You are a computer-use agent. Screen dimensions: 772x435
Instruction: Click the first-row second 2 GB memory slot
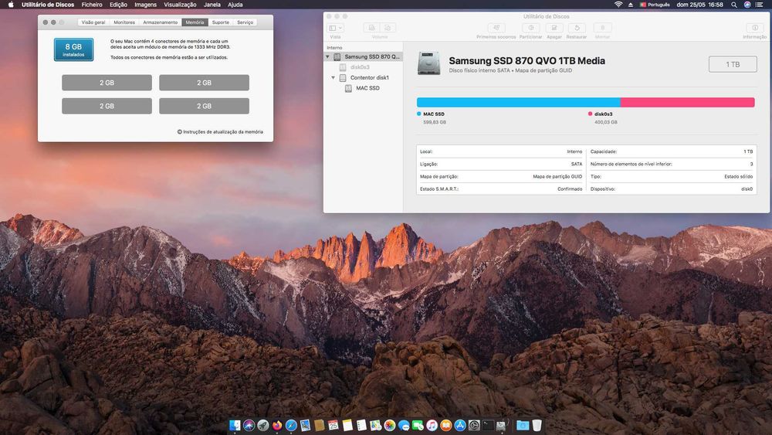coord(204,83)
